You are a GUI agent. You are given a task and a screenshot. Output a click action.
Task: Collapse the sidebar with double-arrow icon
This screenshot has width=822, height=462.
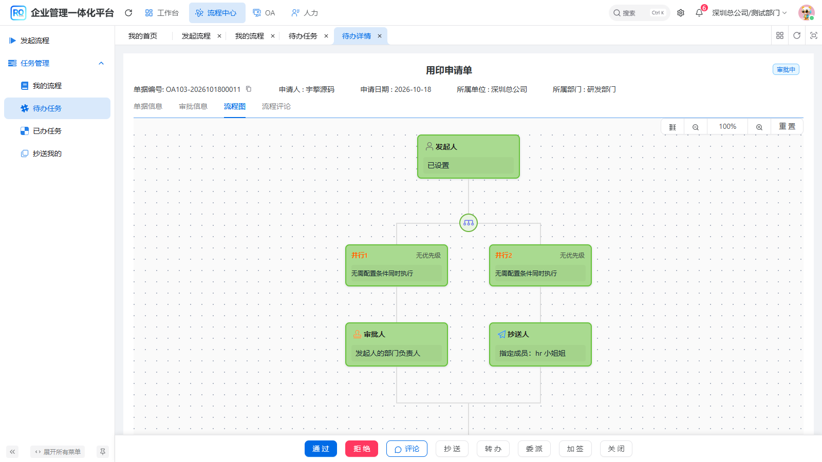pos(12,452)
